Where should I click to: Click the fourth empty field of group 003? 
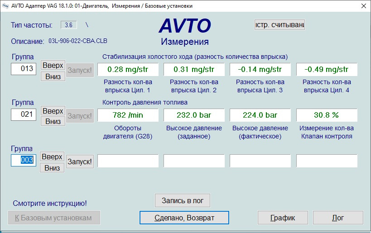(x=327, y=161)
